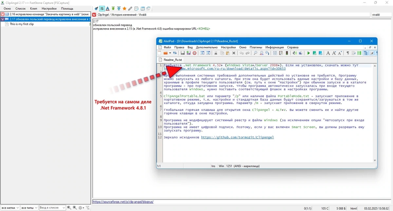
Task: Click the red close document icon in AkelPad
Action: [x=195, y=53]
